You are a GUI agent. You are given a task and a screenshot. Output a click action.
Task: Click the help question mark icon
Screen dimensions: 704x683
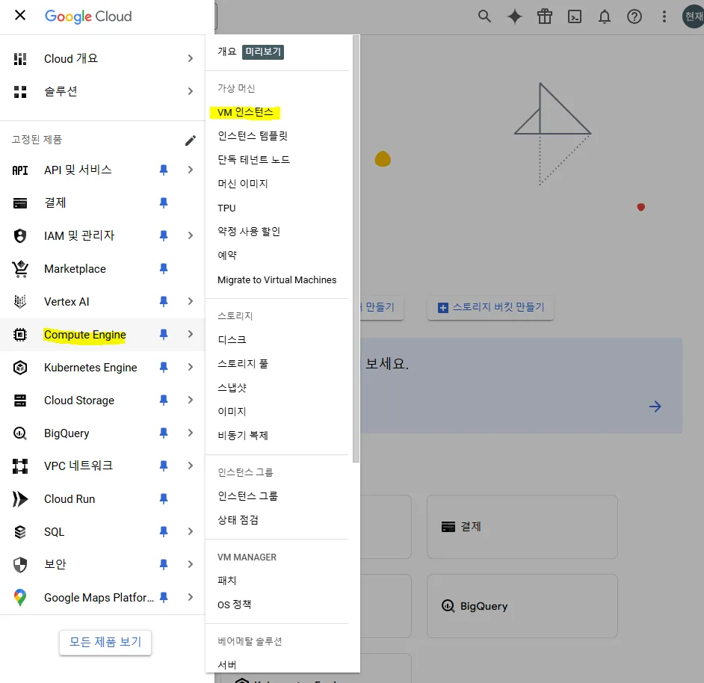[634, 16]
